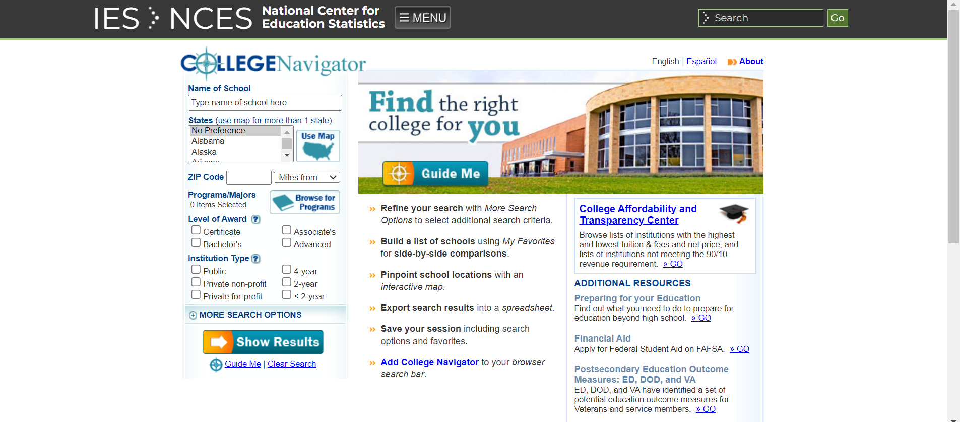
Task: Open College Affordability and Transparency Center link
Action: pyautogui.click(x=638, y=214)
